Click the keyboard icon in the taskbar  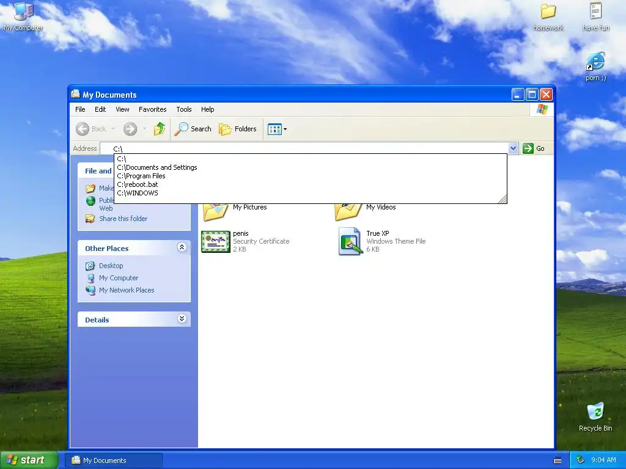(558, 460)
